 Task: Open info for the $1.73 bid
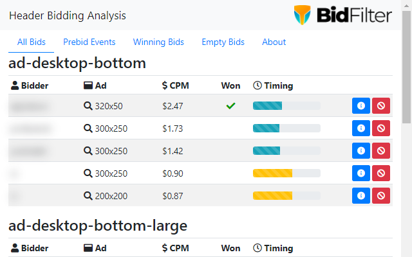(x=361, y=128)
